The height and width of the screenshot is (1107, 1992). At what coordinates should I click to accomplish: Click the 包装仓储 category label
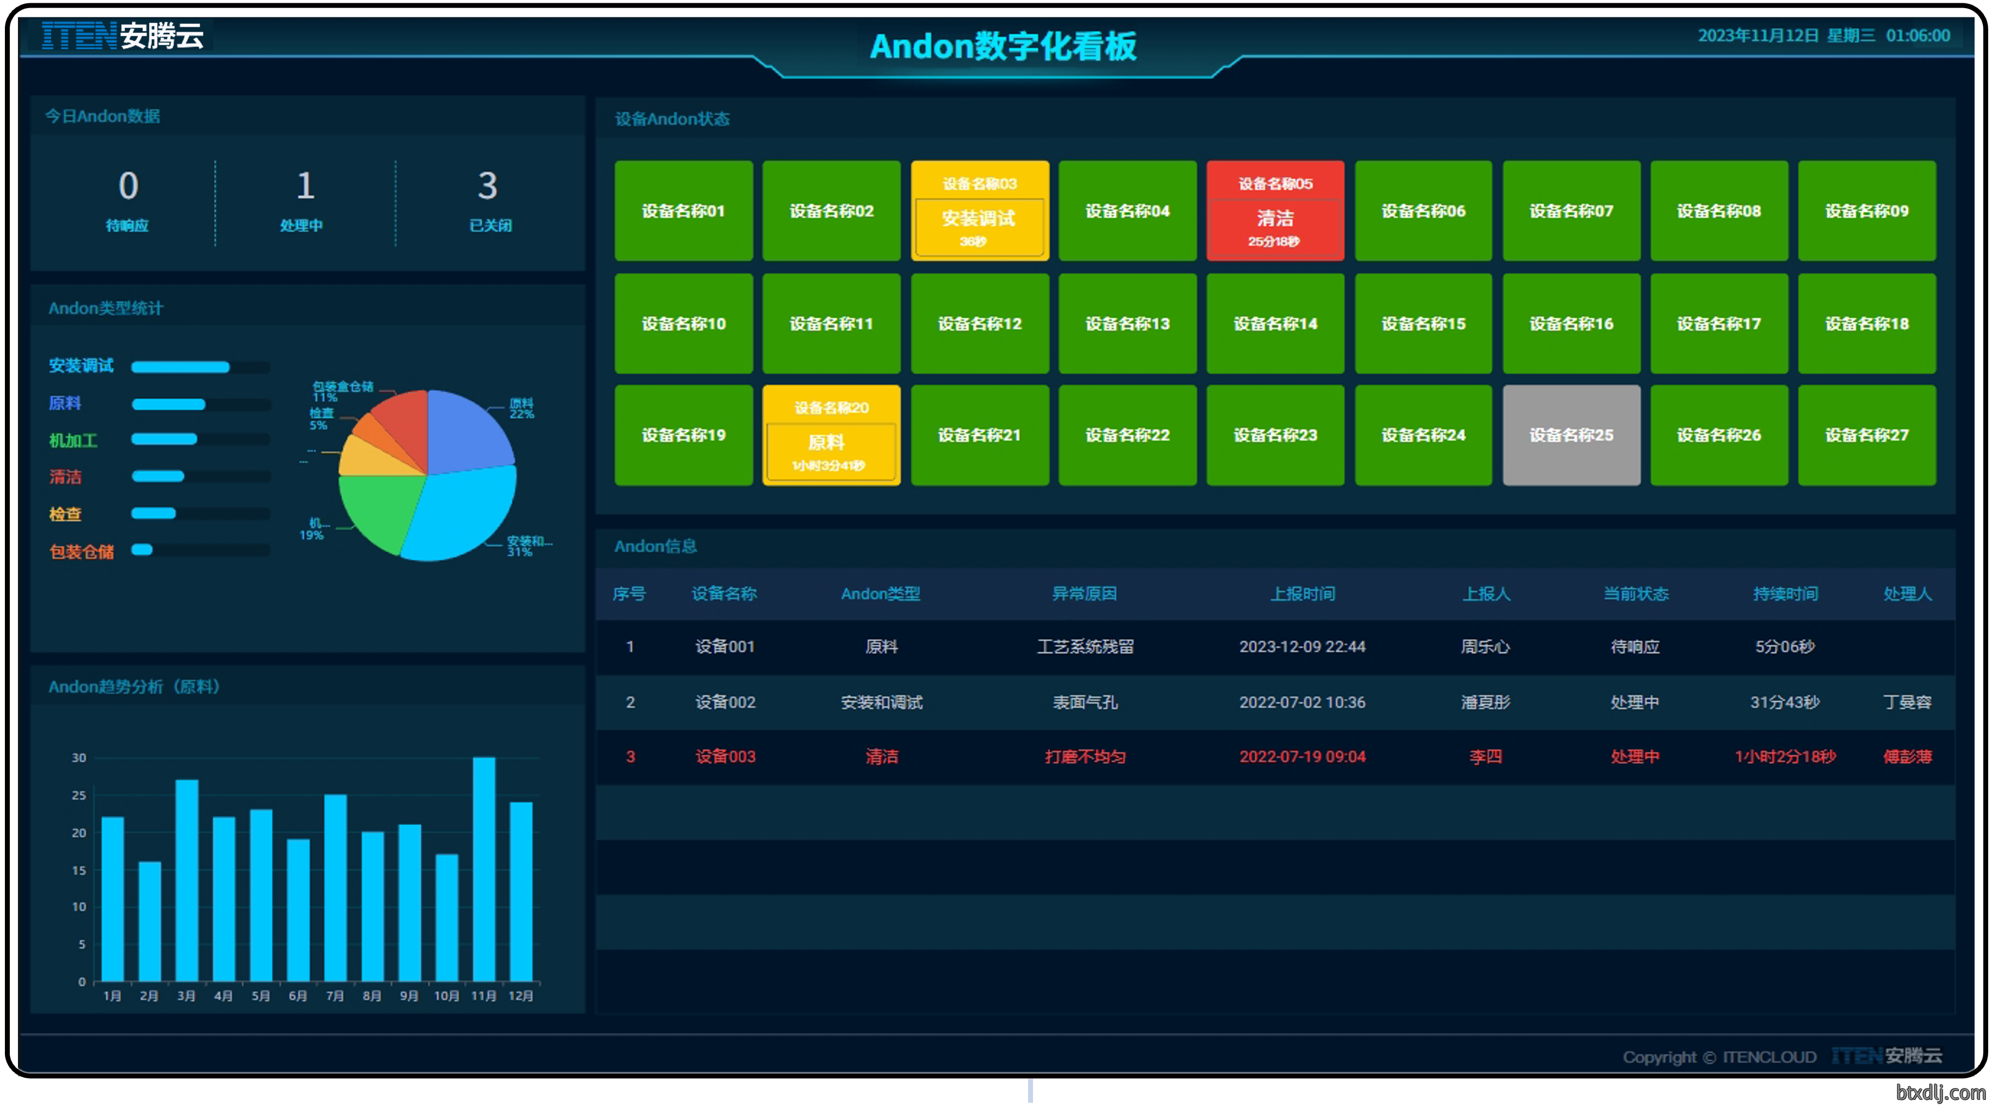tap(81, 551)
